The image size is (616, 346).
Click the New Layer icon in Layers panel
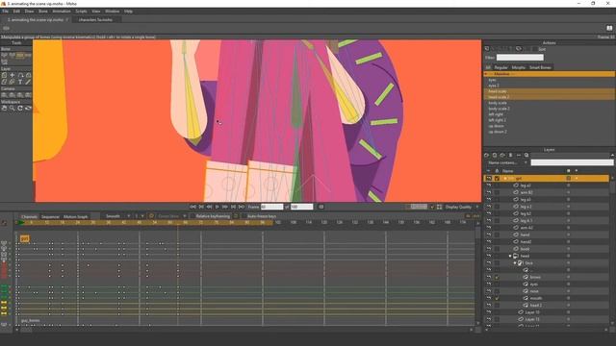[x=487, y=156]
